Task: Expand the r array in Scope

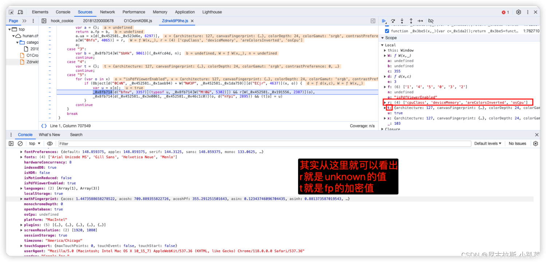Action: [385, 102]
